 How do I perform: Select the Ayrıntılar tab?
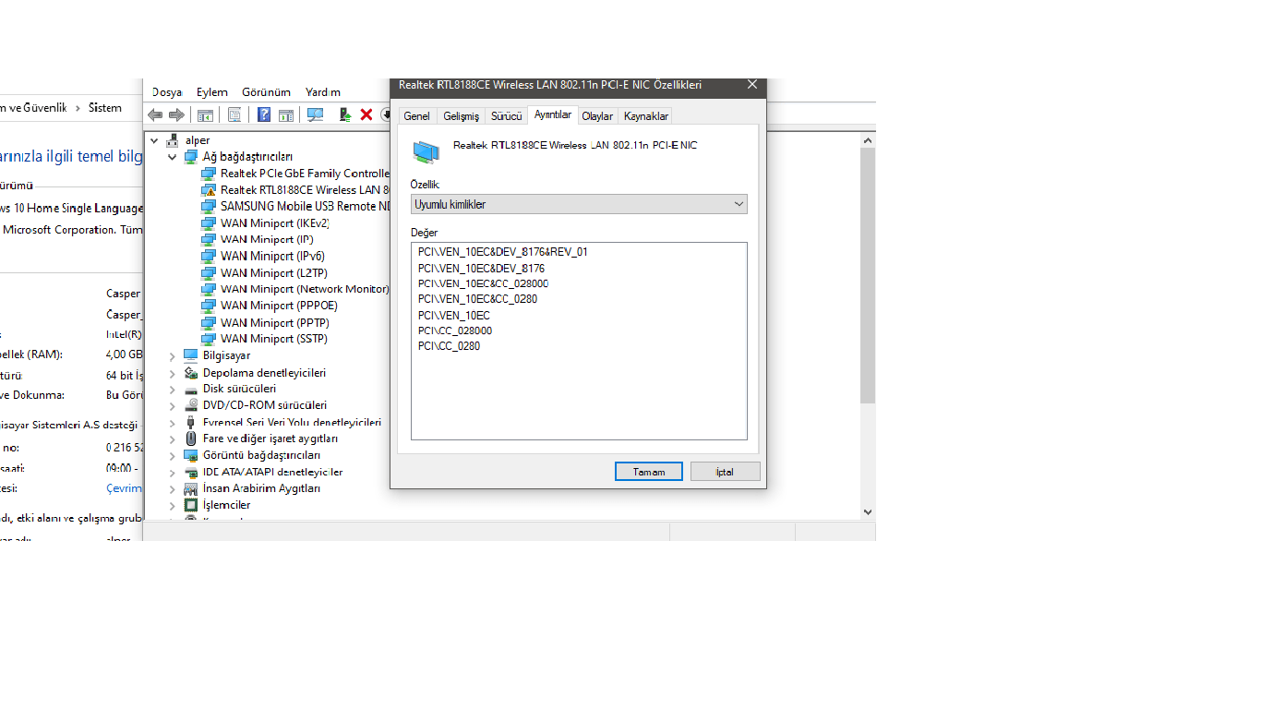pyautogui.click(x=553, y=114)
